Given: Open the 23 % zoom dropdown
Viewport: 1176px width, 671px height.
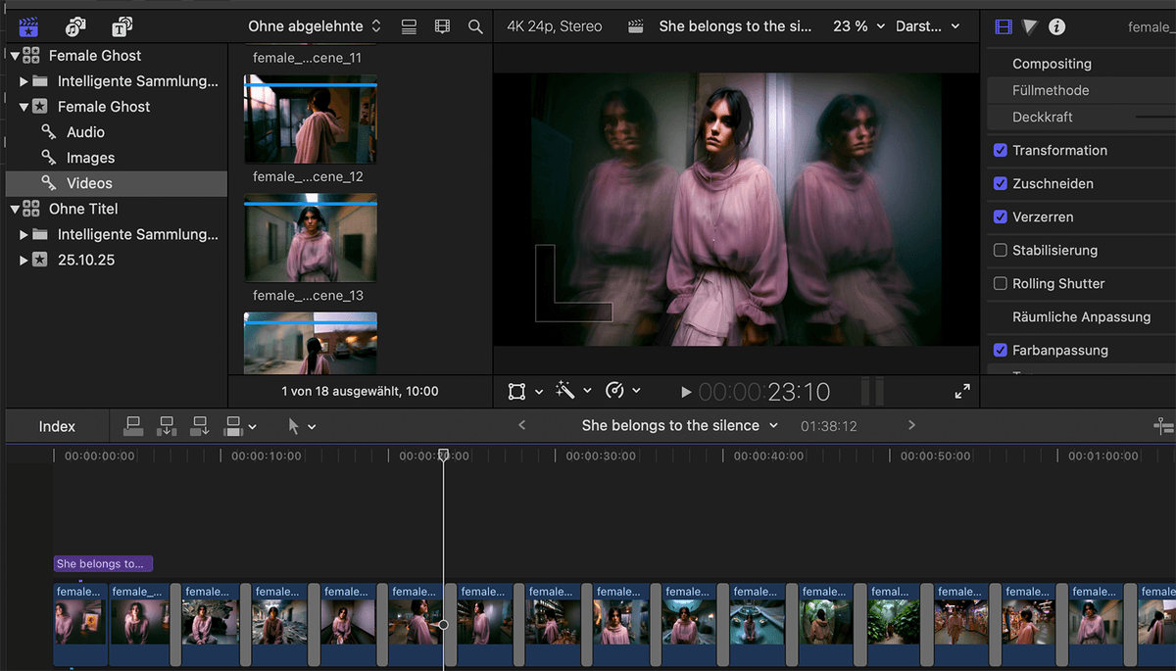Looking at the screenshot, I should [x=858, y=26].
